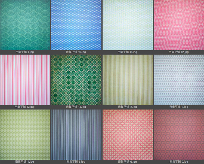
Task: Select the label 密集平铺_12.jpg
Action: (179, 52)
